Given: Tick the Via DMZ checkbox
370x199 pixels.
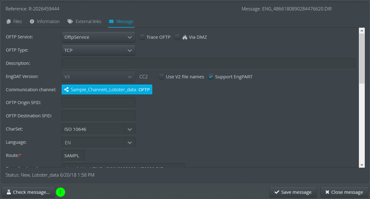Looking at the screenshot, I should tap(177, 37).
